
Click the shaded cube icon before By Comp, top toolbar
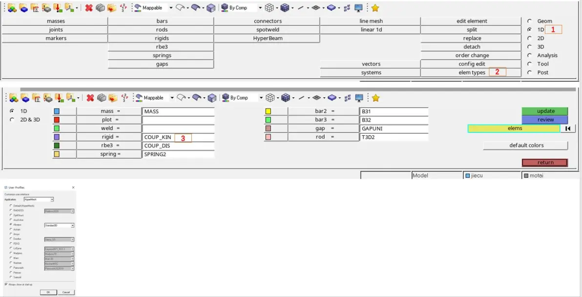pos(224,8)
